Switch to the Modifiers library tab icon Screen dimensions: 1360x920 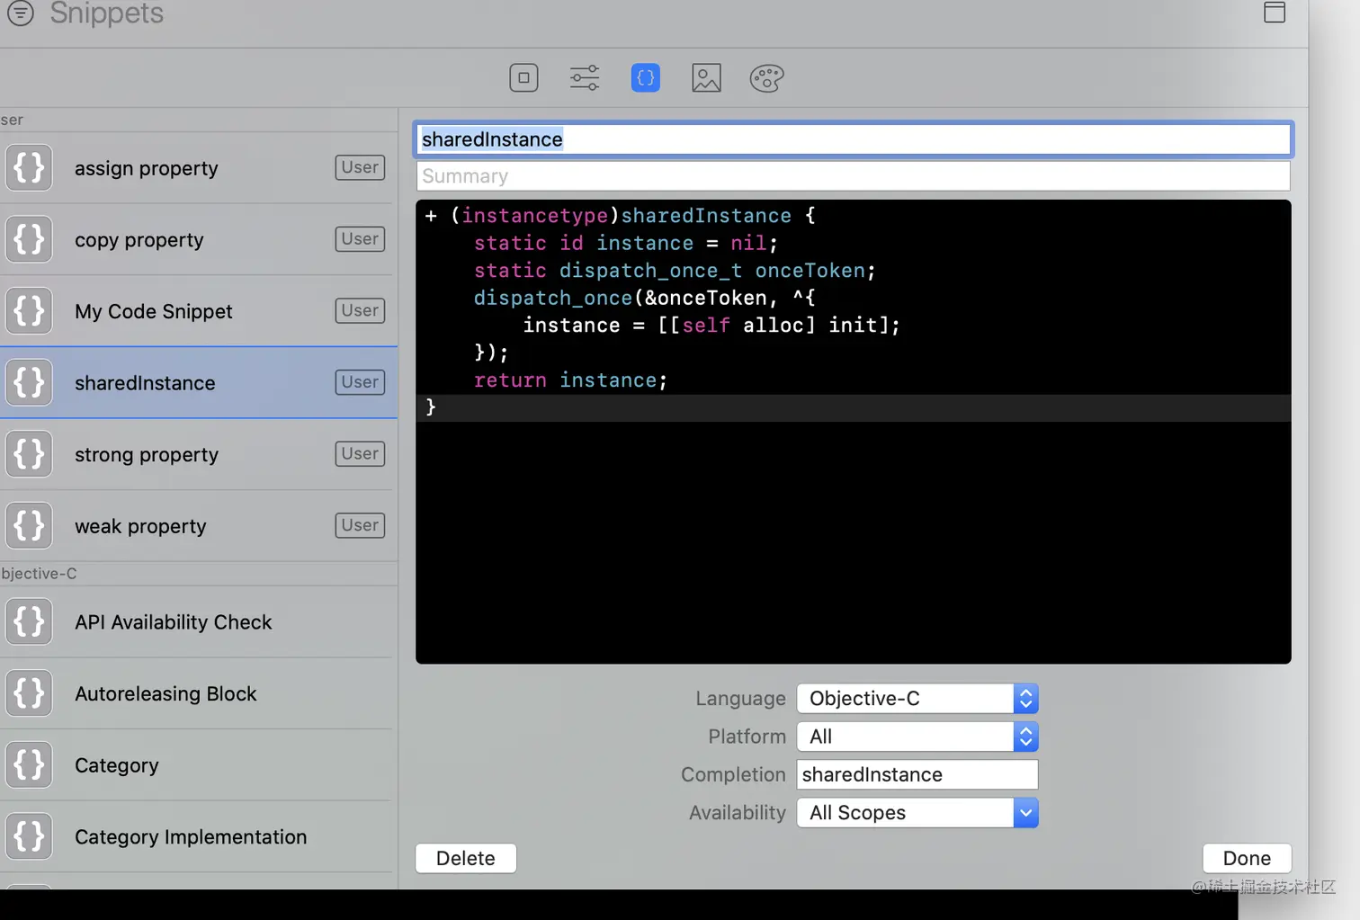click(x=585, y=78)
